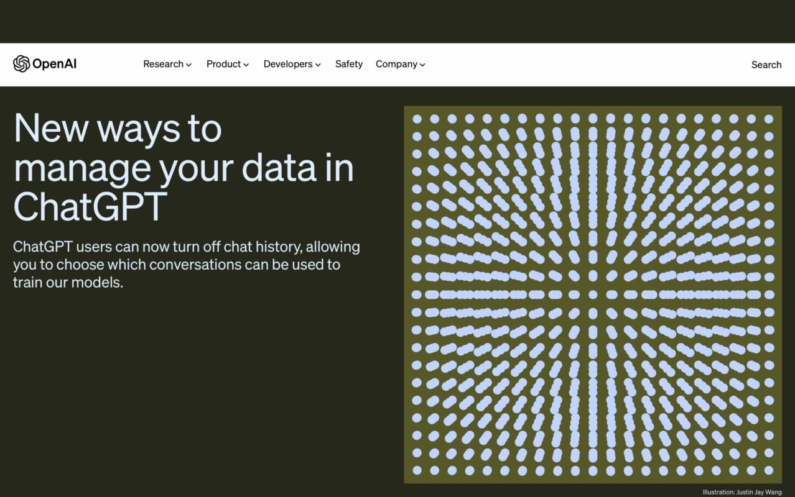Image resolution: width=795 pixels, height=497 pixels.
Task: Click the dotted grid illustration
Action: [593, 294]
